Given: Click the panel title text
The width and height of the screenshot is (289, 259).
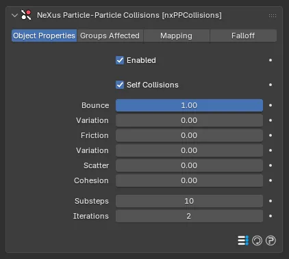Looking at the screenshot, I should click(x=129, y=15).
